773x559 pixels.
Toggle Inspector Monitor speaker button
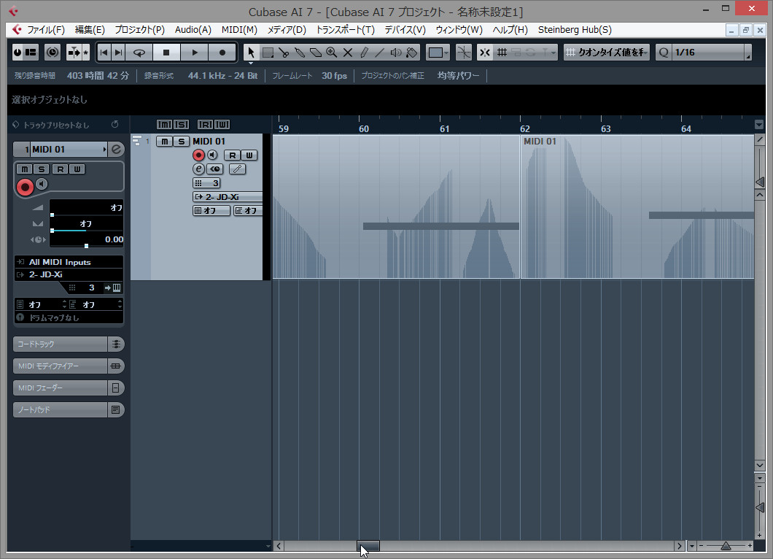[x=42, y=184]
